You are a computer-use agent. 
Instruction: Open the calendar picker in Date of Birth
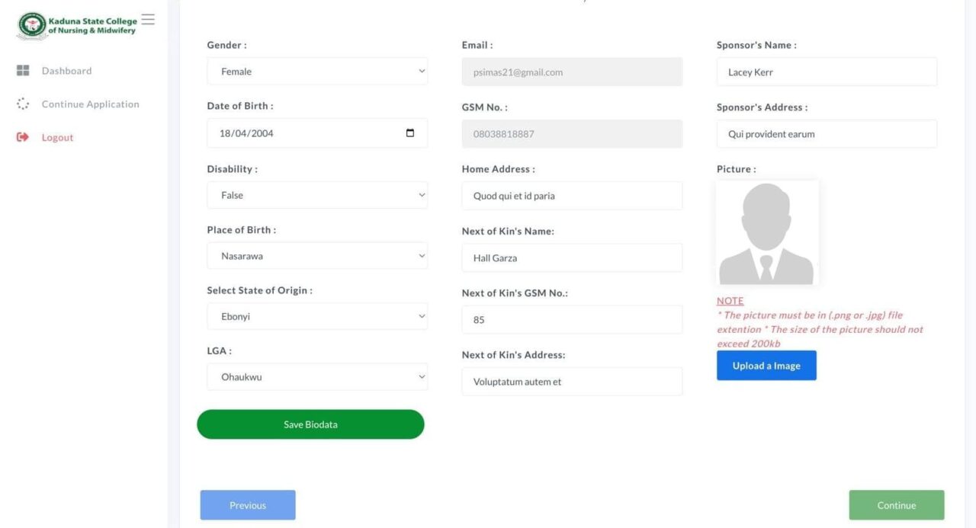point(410,133)
